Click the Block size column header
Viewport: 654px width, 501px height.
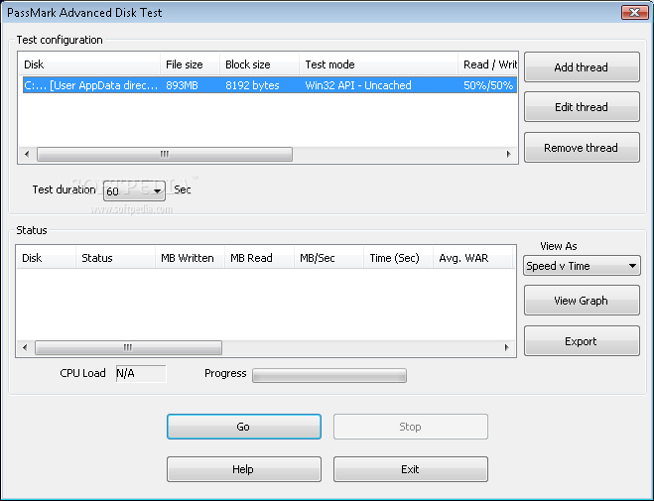coord(259,64)
